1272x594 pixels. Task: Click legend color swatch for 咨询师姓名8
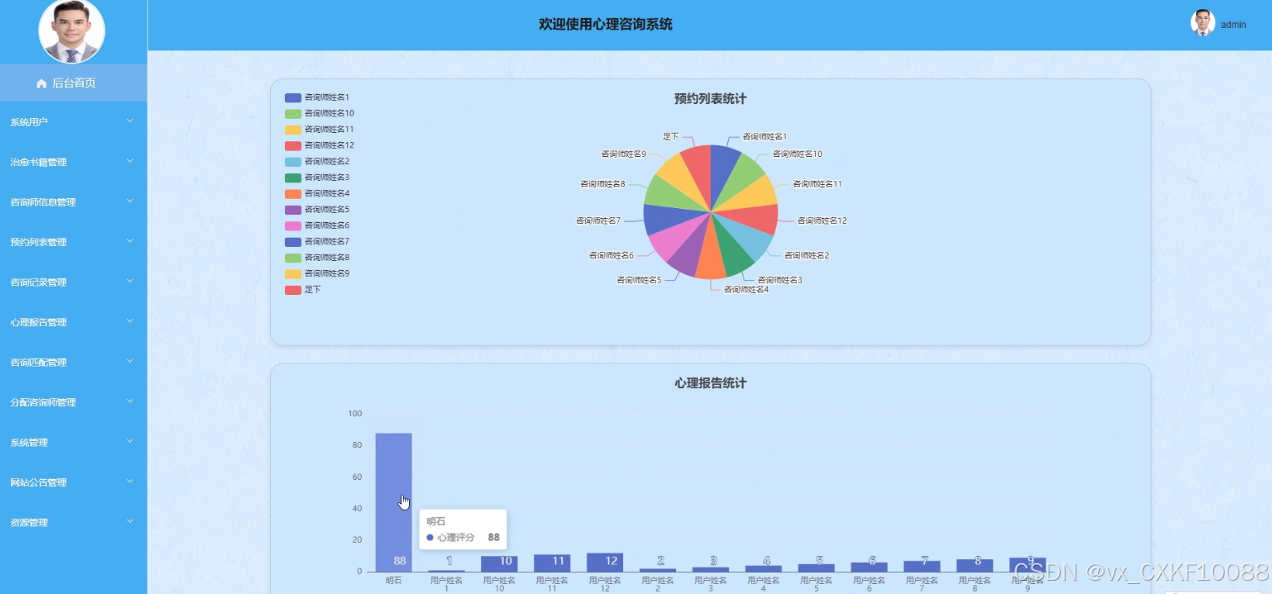pyautogui.click(x=293, y=258)
